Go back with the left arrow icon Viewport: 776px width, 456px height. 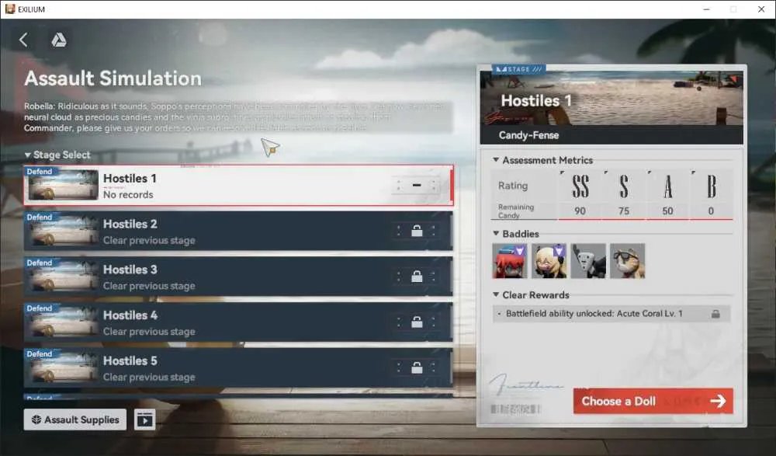click(23, 40)
